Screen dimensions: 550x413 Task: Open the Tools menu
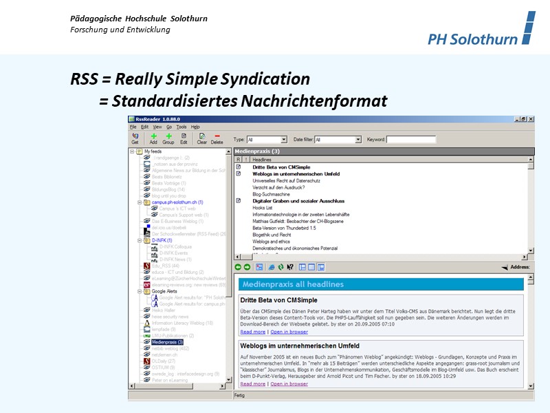[x=181, y=127]
